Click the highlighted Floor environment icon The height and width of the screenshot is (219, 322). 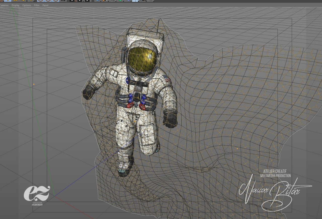pyautogui.click(x=135, y=1)
